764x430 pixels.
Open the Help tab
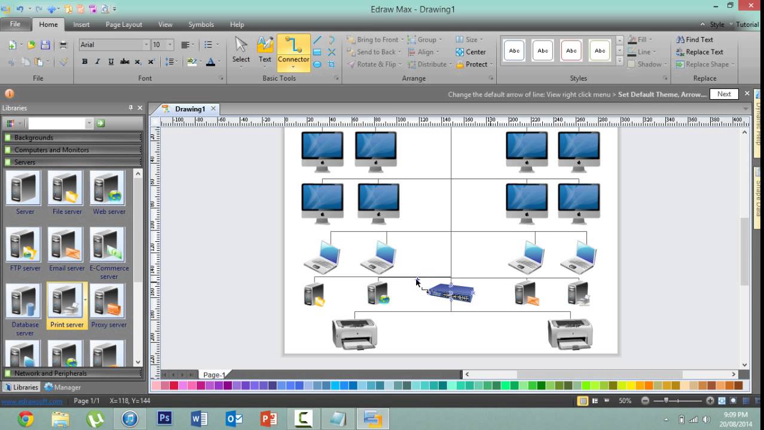pos(237,24)
